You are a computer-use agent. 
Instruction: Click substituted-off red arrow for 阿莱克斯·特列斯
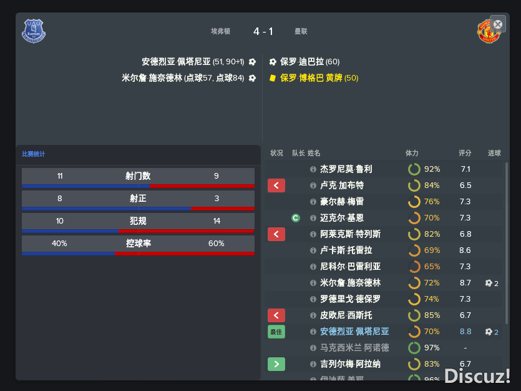coord(276,234)
